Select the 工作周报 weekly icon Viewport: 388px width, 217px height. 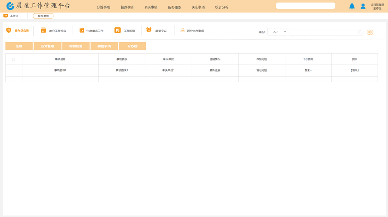117,30
